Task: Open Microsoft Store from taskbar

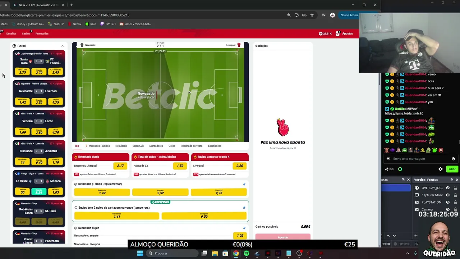Action: [x=225, y=253]
